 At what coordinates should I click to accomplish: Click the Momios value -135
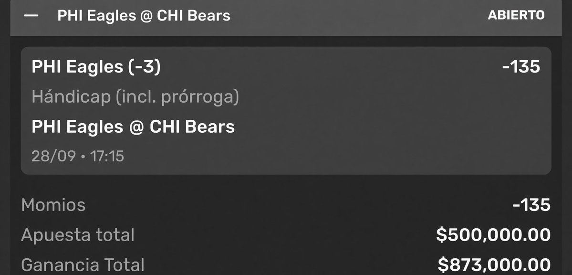(531, 205)
